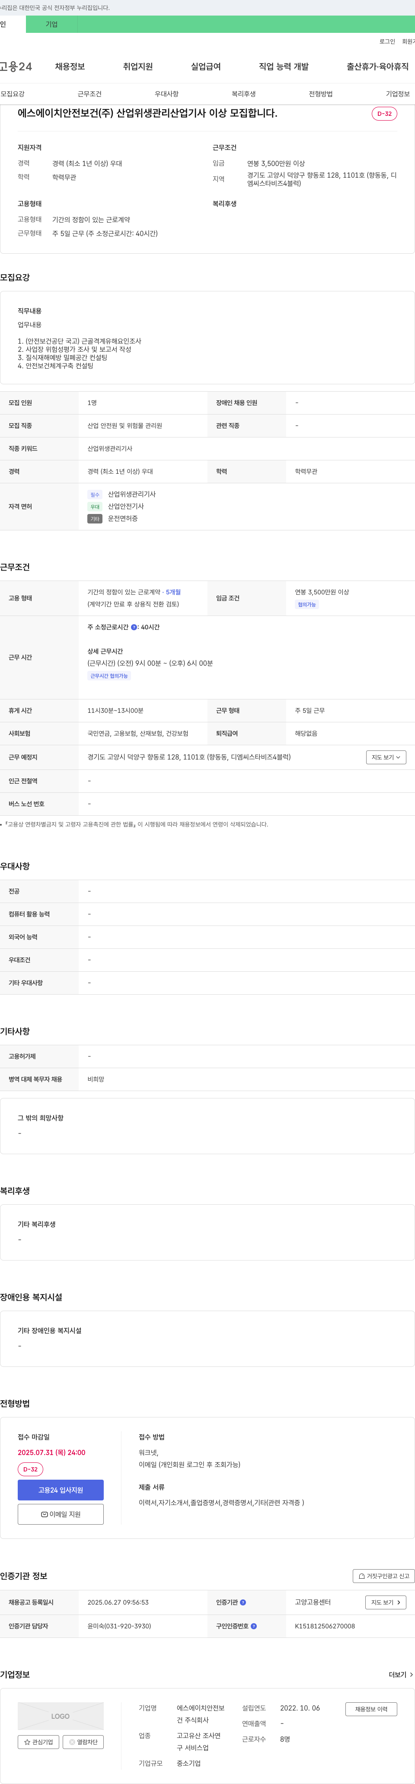Click help icon next to 주 소정근로시간
Image resolution: width=415 pixels, height=1784 pixels.
click(x=134, y=627)
